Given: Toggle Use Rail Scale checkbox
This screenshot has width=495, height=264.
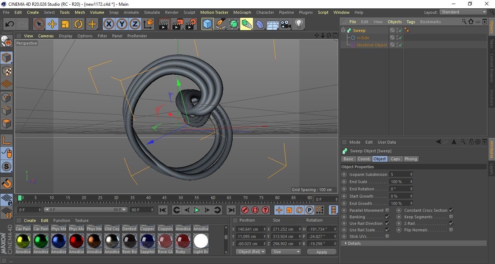Looking at the screenshot, I should pyautogui.click(x=387, y=230).
